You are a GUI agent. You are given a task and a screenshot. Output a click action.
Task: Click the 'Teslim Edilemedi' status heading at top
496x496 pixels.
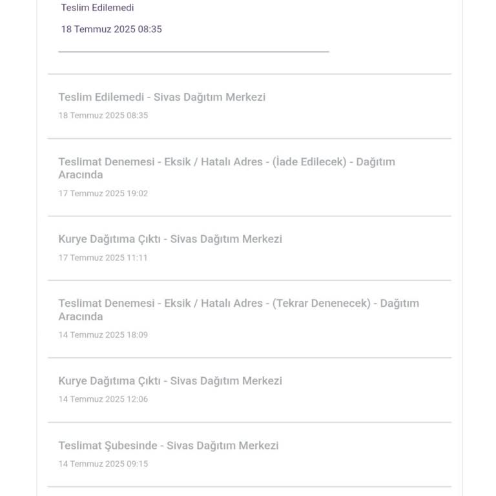tap(98, 8)
